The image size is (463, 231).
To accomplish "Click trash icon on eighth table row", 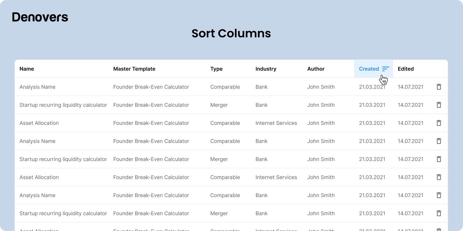I will (439, 213).
